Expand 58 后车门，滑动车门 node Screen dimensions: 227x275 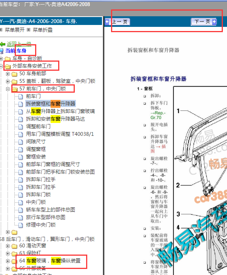[8, 232]
